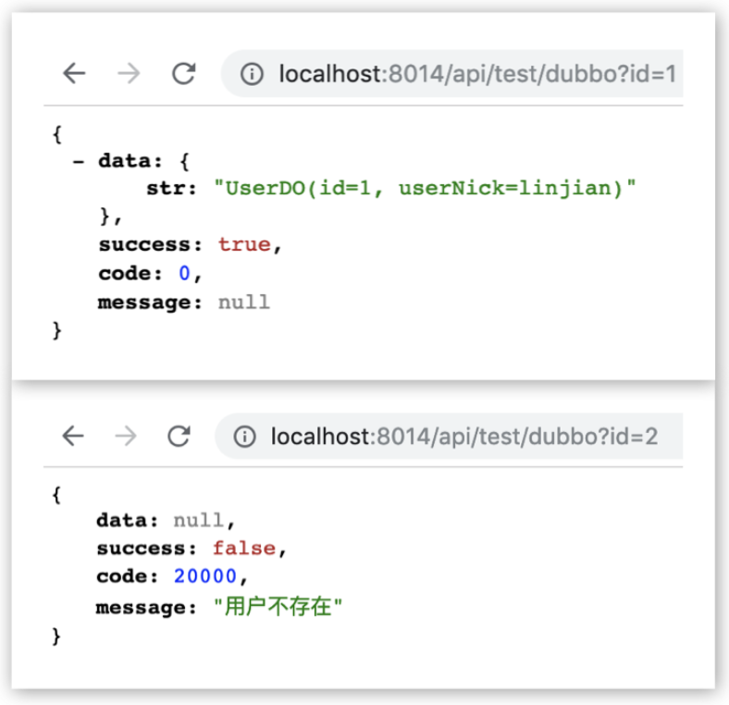Open site info icon beside dubbo?id=2 URL

click(x=244, y=436)
